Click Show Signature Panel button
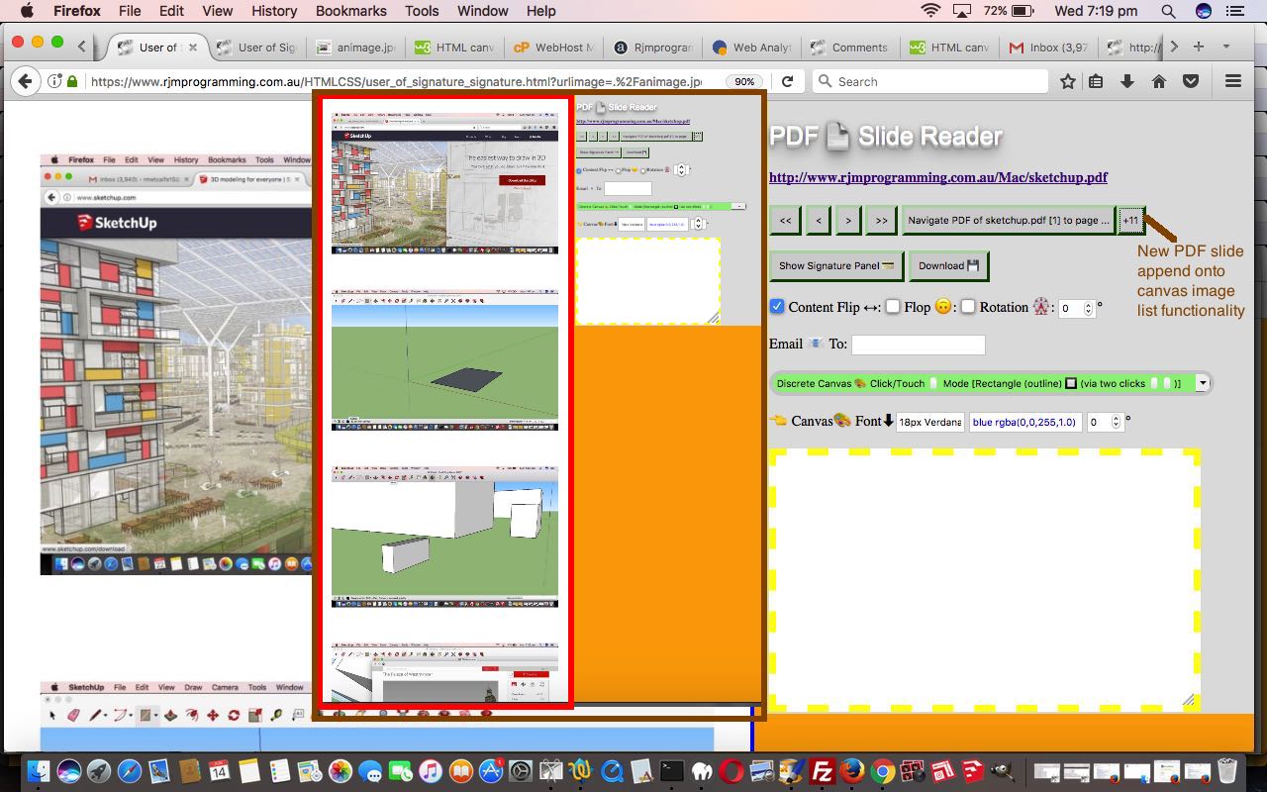The width and height of the screenshot is (1267, 792). tap(836, 265)
